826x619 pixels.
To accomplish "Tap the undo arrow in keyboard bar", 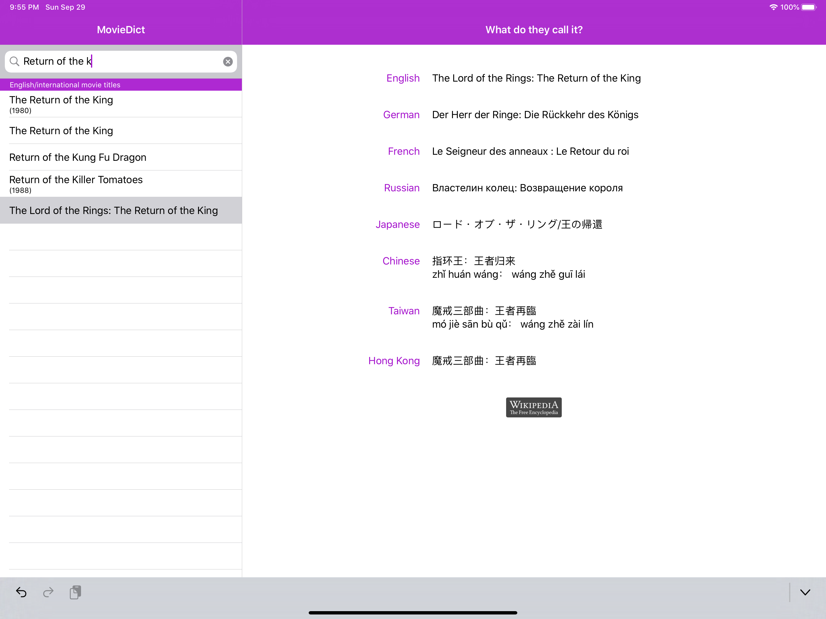I will (21, 592).
